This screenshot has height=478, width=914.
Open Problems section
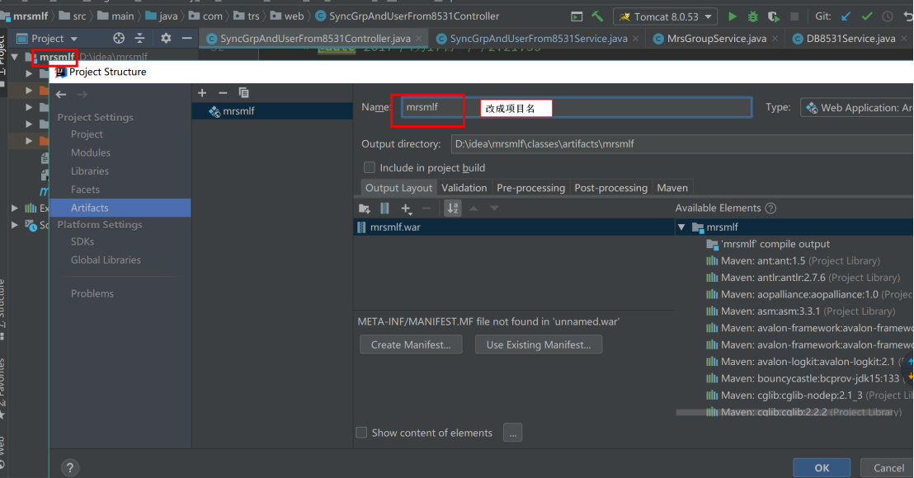click(x=92, y=293)
